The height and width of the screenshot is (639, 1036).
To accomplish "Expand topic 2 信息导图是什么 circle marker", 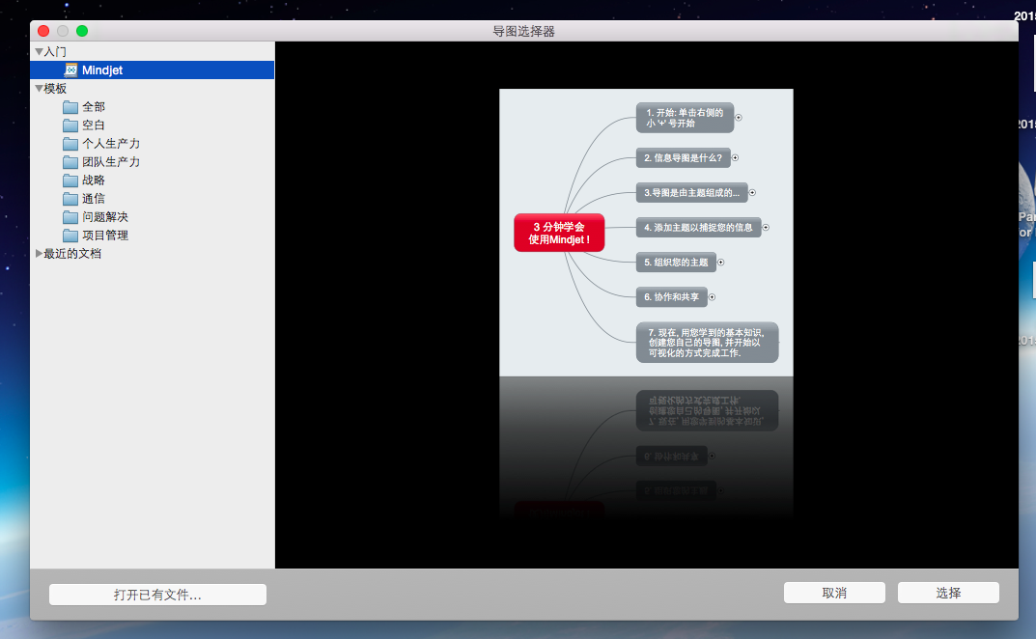I will coord(735,158).
